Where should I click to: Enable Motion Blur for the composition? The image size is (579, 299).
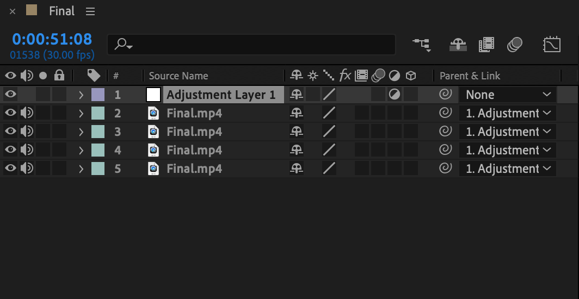coord(515,45)
